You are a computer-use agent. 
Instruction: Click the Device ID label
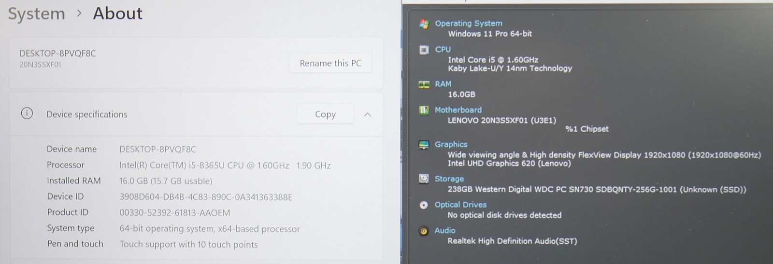tap(65, 196)
